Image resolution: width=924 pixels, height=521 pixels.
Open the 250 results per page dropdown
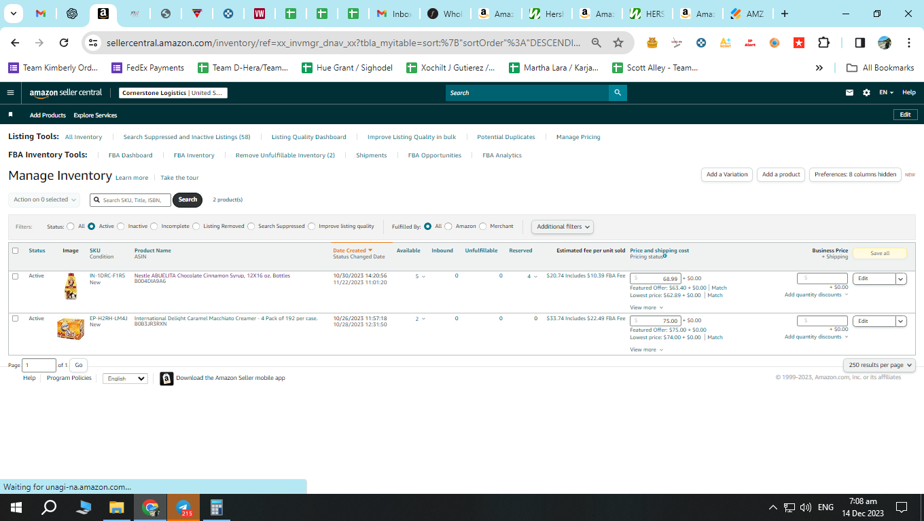880,365
